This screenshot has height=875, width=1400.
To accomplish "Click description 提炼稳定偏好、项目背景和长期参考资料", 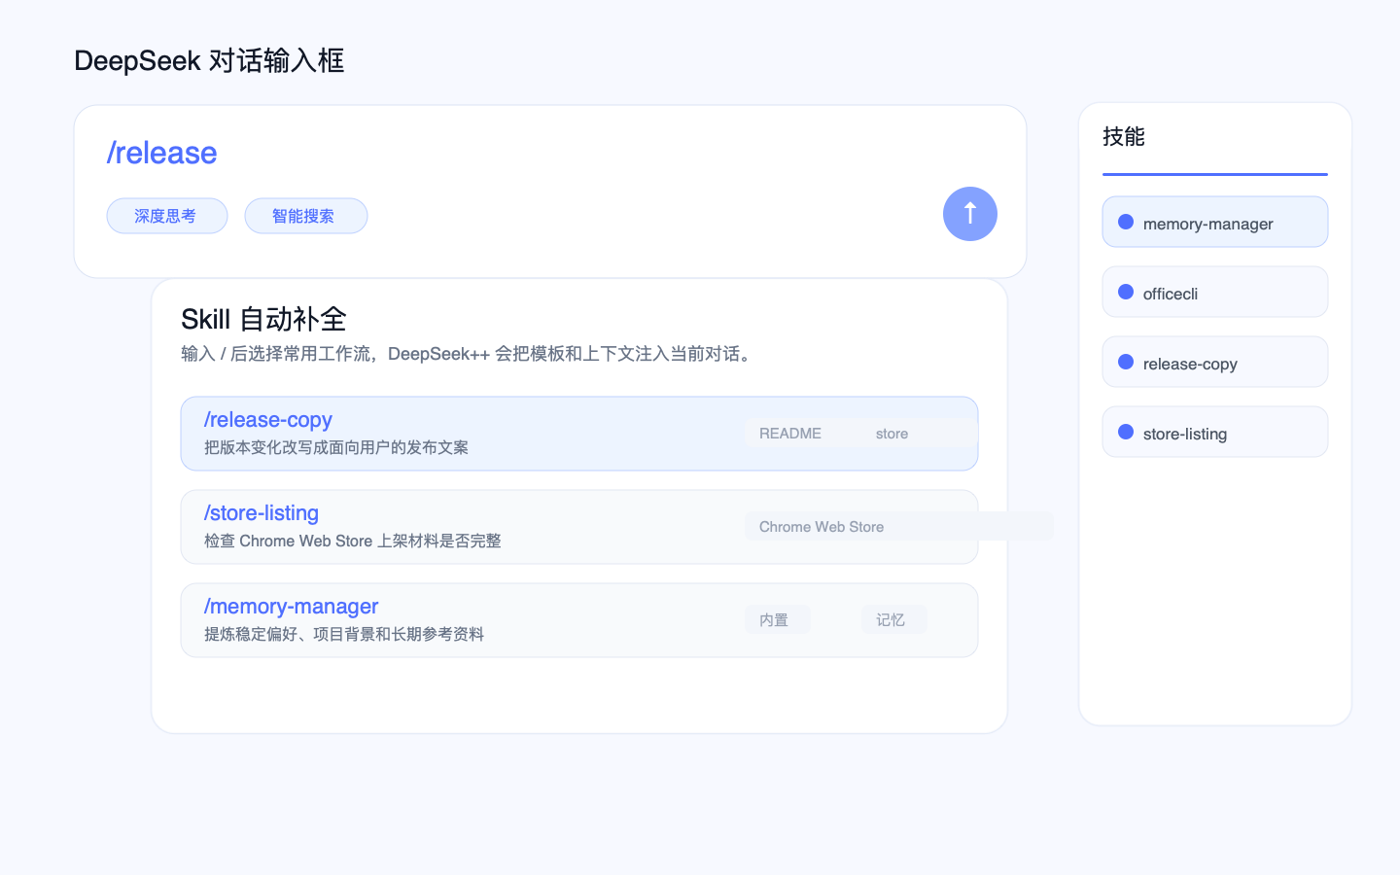I will 344,634.
